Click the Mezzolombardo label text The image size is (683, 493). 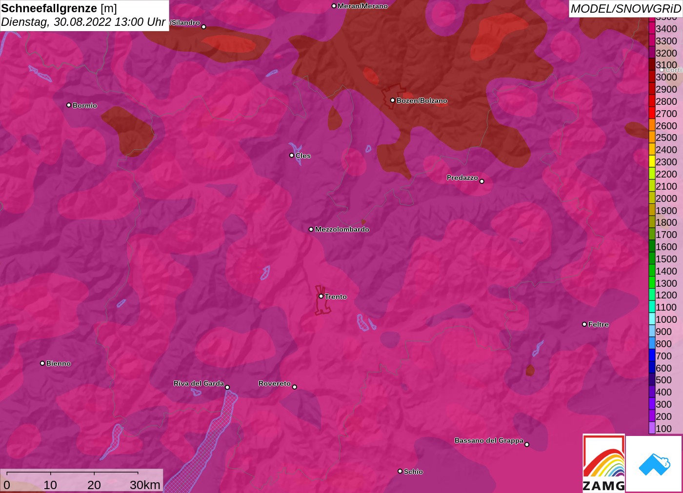[x=342, y=229]
